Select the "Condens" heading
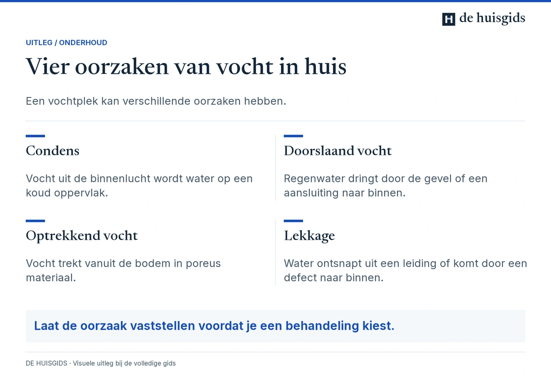This screenshot has width=551, height=379. tap(52, 151)
